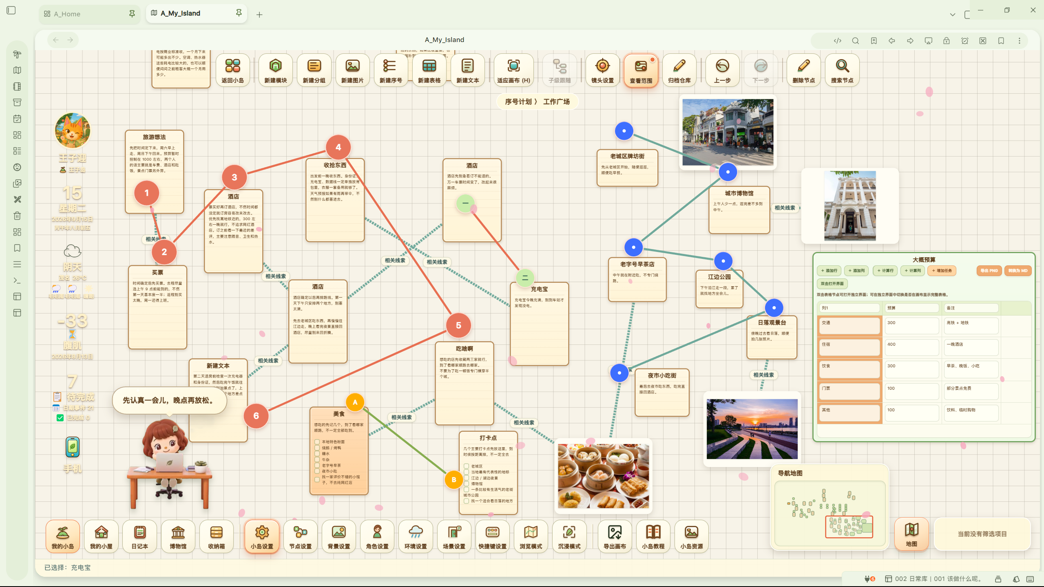1044x587 pixels.
Task: Switch to 沉浸模式 immersive mode
Action: [x=569, y=536]
